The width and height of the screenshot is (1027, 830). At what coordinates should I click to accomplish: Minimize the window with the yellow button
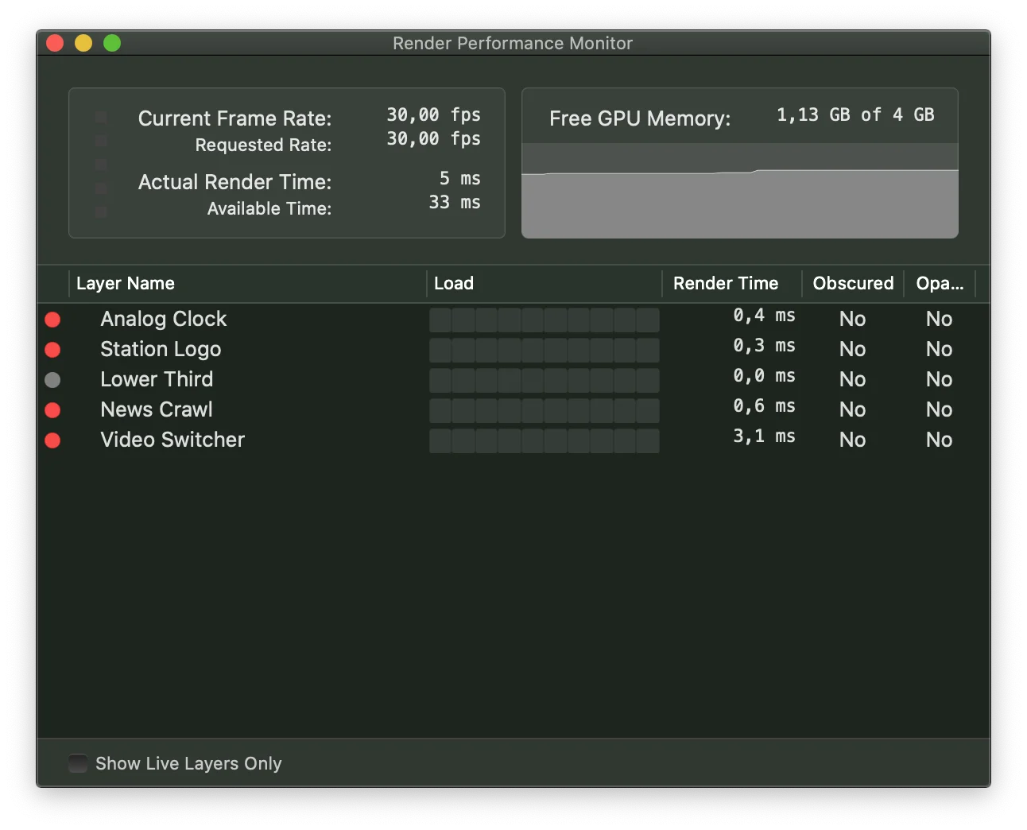(83, 43)
